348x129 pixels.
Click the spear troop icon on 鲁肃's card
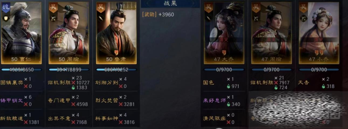click(x=101, y=18)
